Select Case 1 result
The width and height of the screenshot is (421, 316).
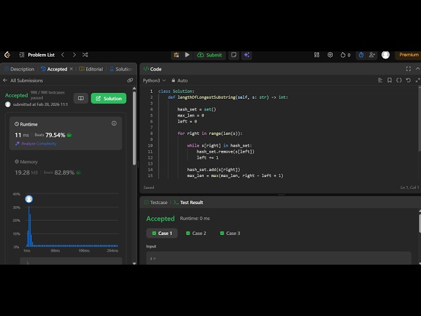click(x=162, y=233)
